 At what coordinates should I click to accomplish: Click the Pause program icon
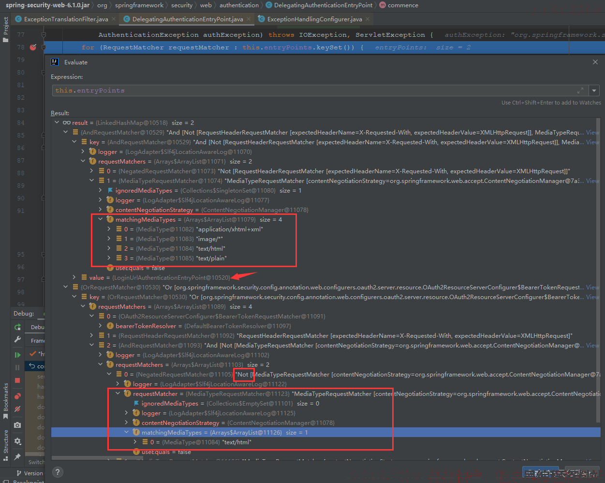pos(17,367)
